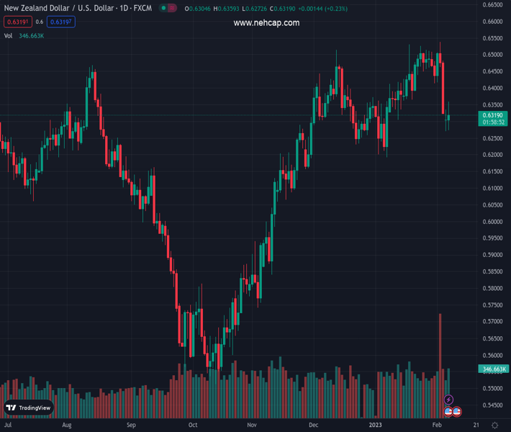Viewport: 511px width, 432px height.
Task: Click the Oct label on the time axis
Action: pos(192,425)
